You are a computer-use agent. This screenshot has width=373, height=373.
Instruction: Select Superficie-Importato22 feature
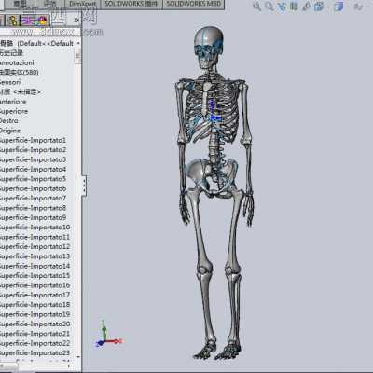35,343
